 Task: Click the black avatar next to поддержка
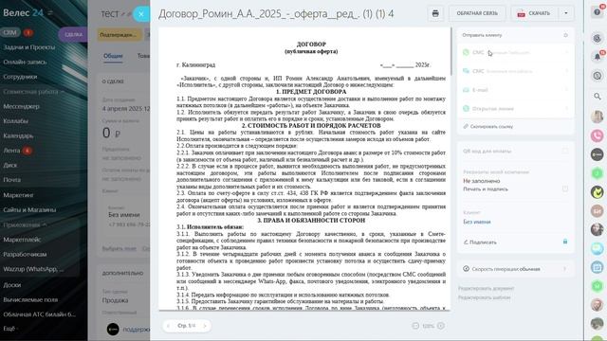(113, 329)
